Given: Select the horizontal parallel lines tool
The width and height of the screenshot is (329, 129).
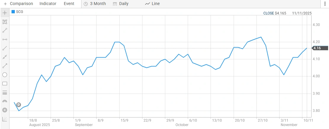Looking at the screenshot, I should [x=5, y=92].
